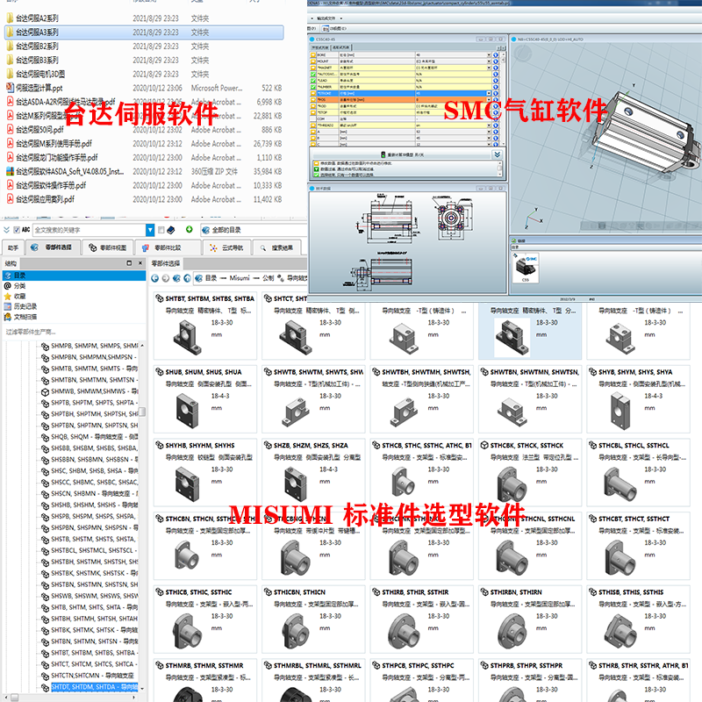The width and height of the screenshot is (702, 702).
Task: Click the grey forward arrow in 零部件选择 navigation
Action: tap(166, 278)
